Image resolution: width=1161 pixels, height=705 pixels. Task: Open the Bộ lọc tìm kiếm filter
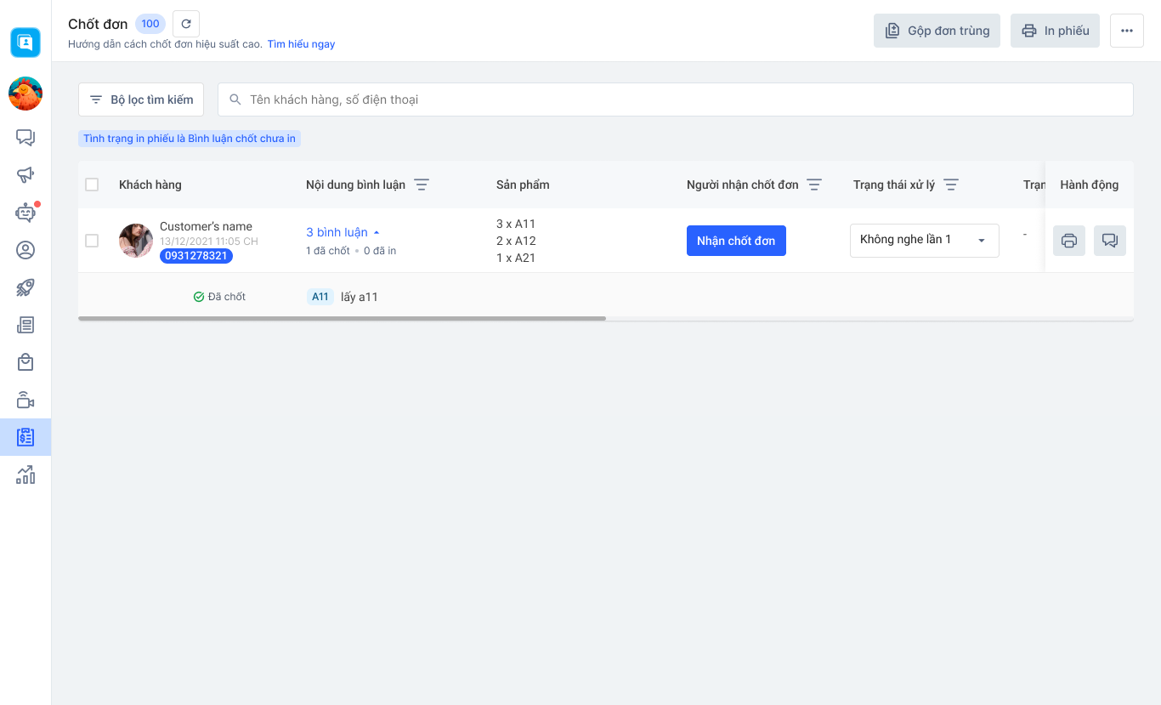point(141,99)
